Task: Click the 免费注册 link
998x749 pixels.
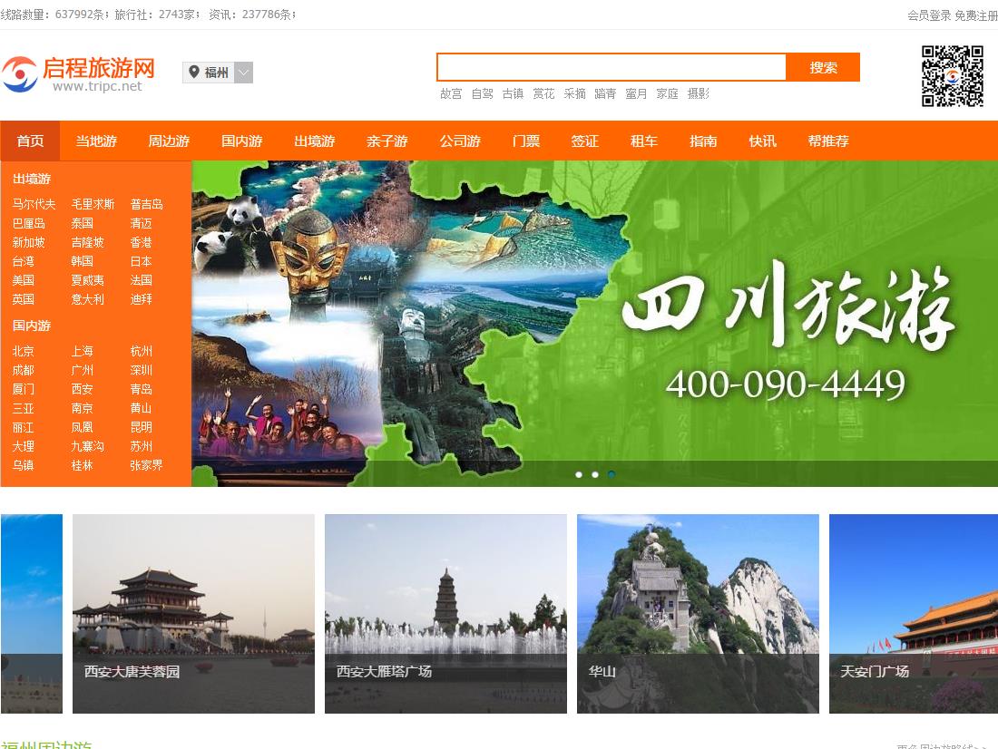Action: (x=975, y=15)
